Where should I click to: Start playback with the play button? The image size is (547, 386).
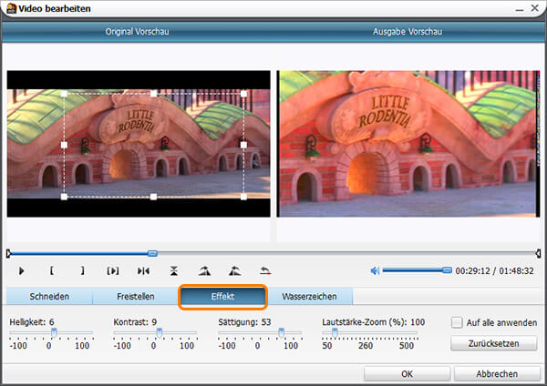[21, 270]
